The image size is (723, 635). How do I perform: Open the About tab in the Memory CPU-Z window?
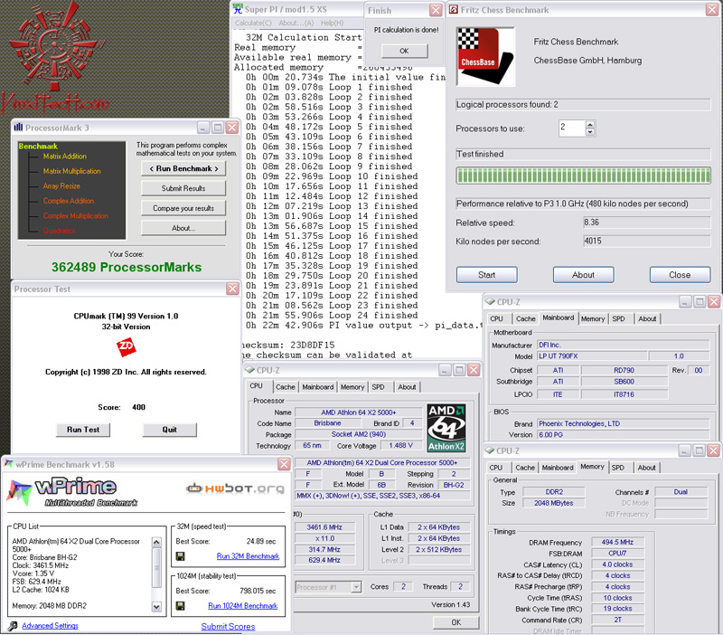click(646, 468)
